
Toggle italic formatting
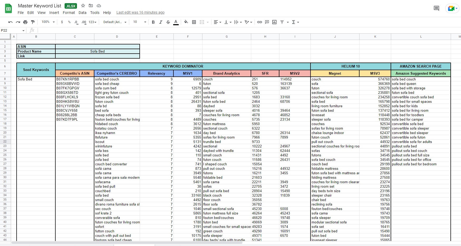(x=161, y=22)
